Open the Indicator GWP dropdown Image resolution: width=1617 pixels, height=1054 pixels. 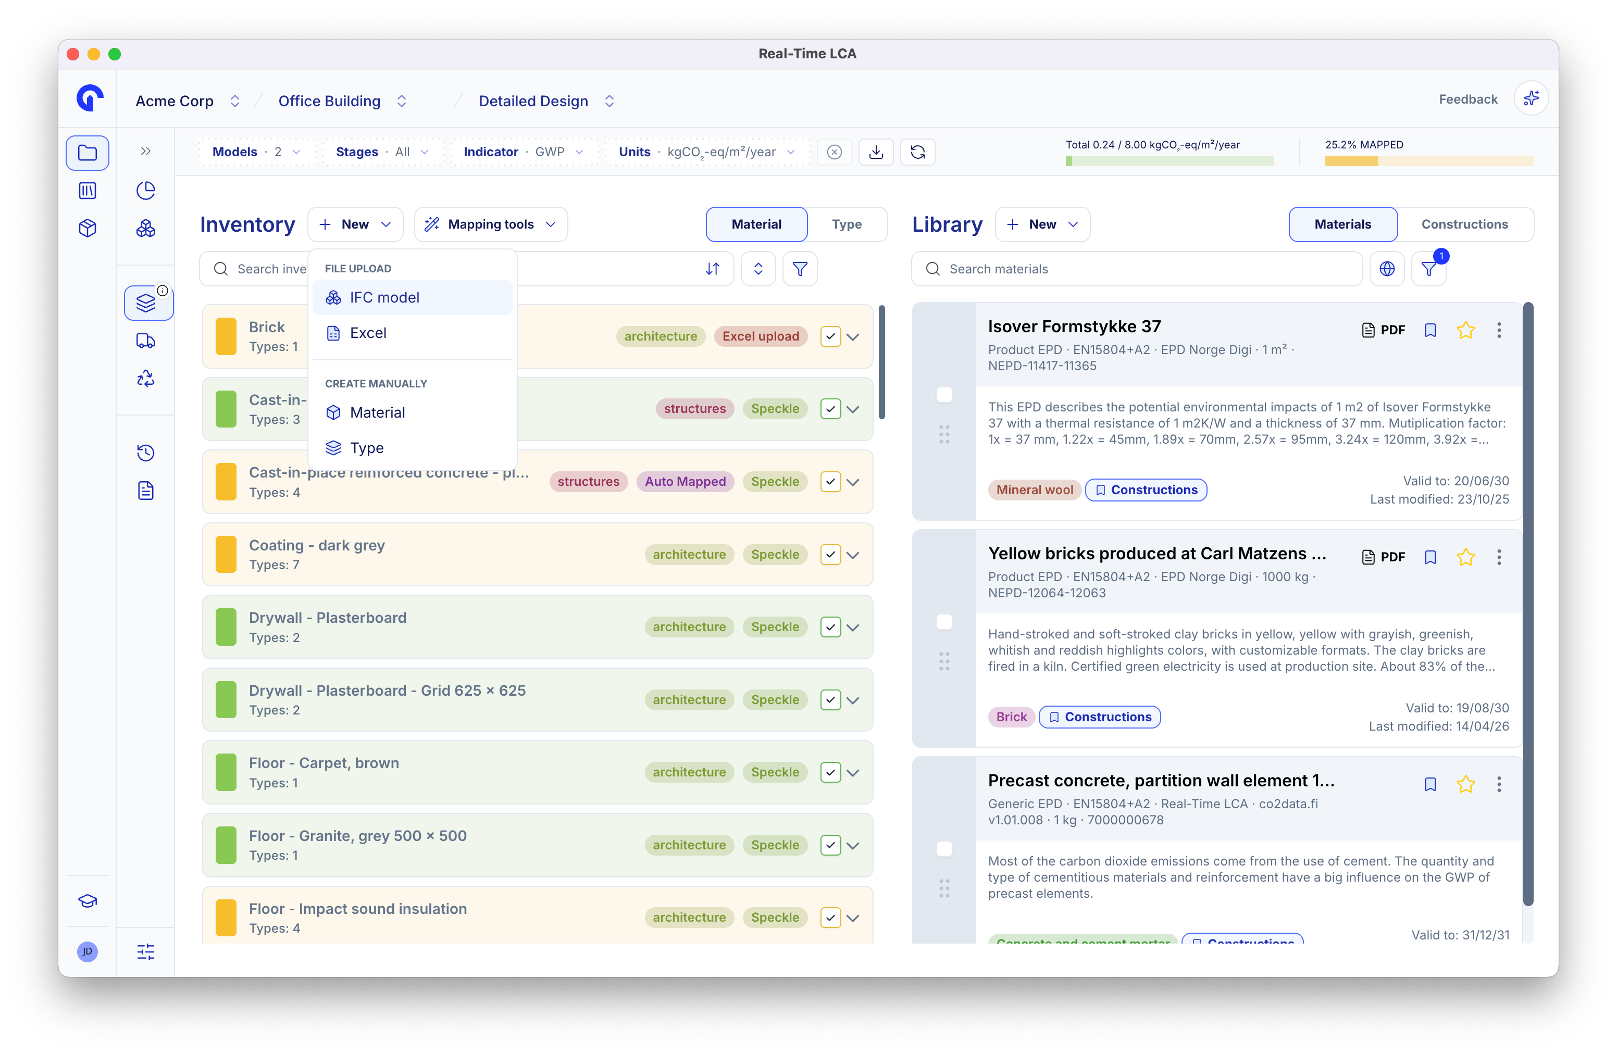pyautogui.click(x=524, y=152)
